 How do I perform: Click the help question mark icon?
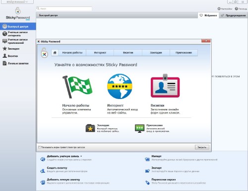click(237, 8)
